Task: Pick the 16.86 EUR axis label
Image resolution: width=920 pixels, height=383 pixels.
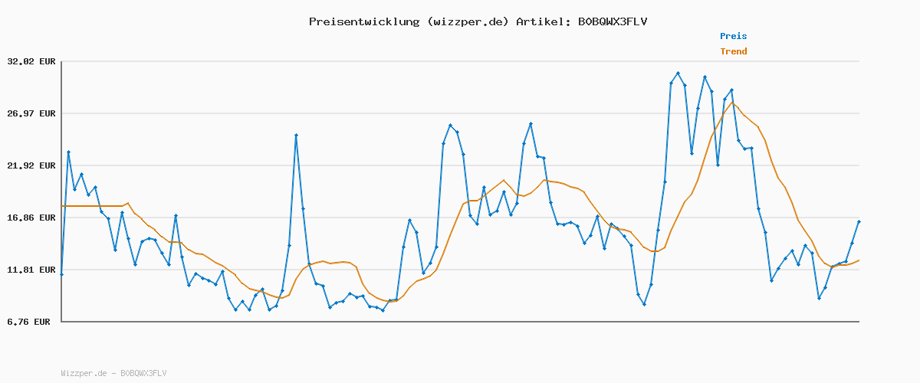Action: [31, 218]
